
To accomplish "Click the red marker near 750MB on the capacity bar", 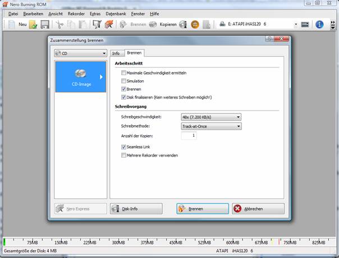I will click(x=279, y=242).
